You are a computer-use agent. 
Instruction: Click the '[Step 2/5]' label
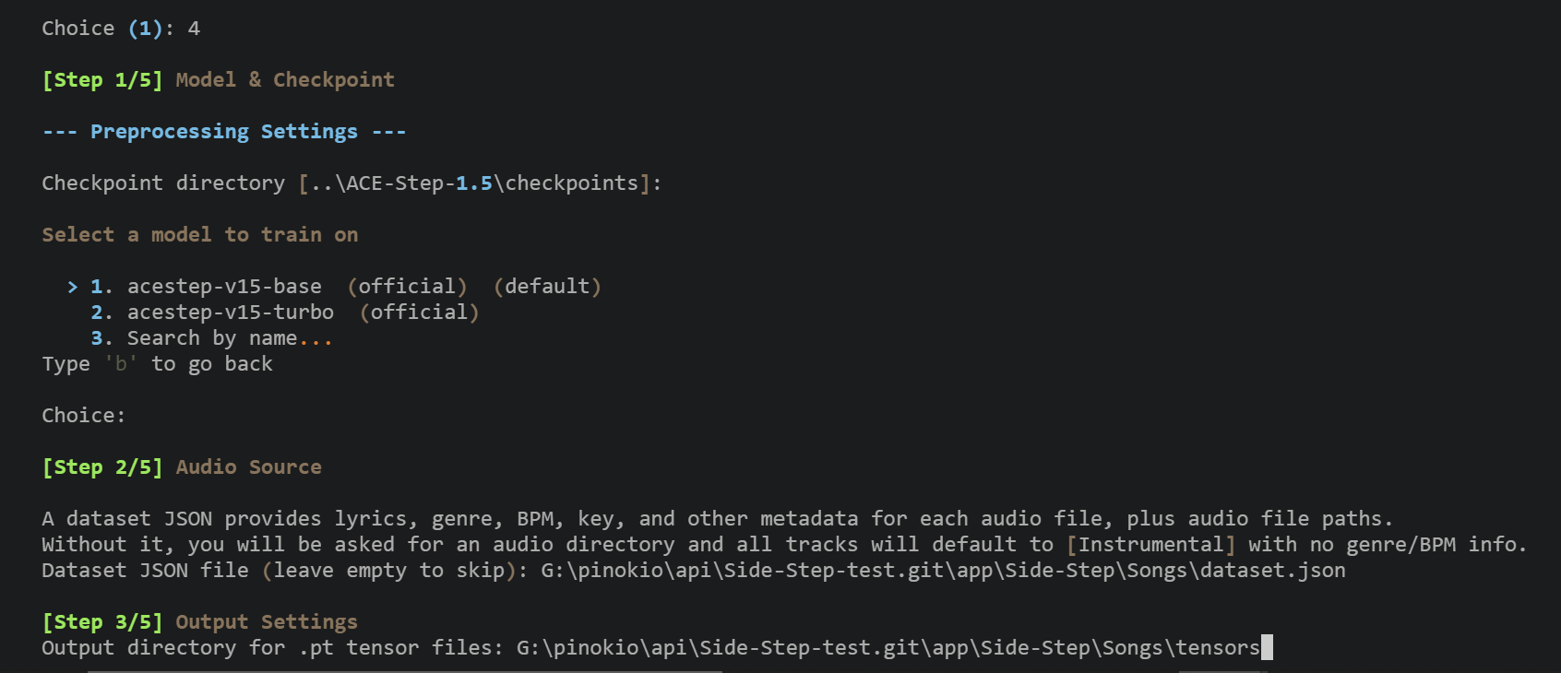(x=102, y=467)
